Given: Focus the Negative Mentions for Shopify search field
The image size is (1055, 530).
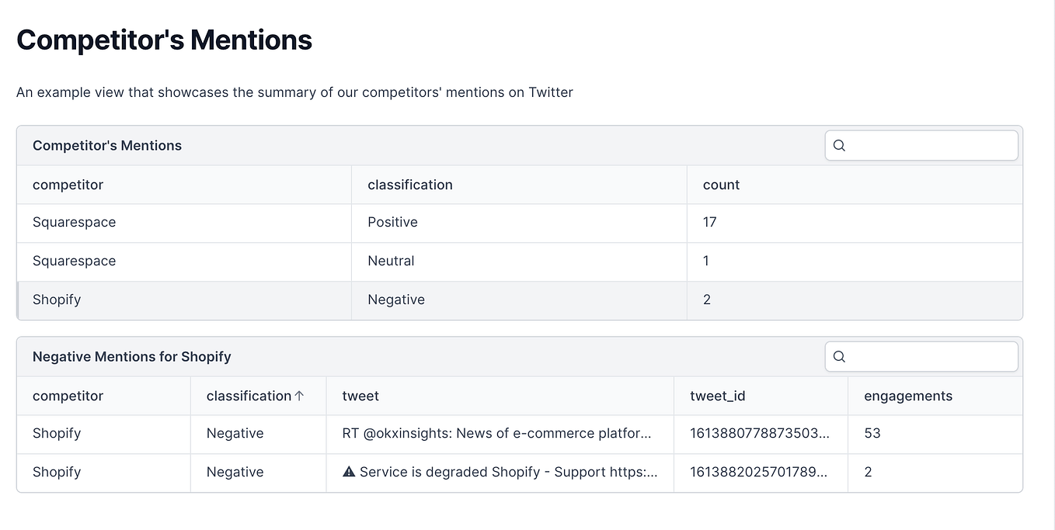Looking at the screenshot, I should point(921,356).
